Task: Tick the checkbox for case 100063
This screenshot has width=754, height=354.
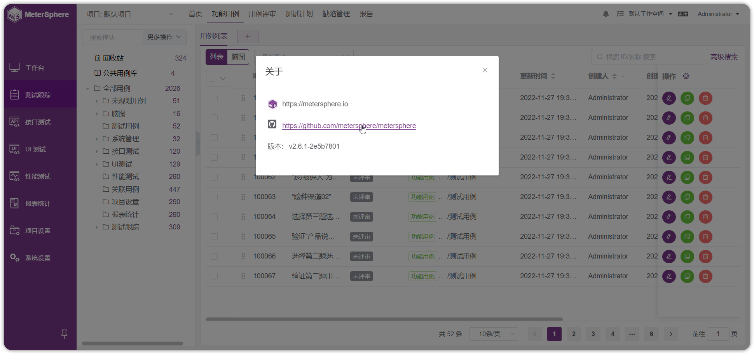Action: pyautogui.click(x=214, y=197)
